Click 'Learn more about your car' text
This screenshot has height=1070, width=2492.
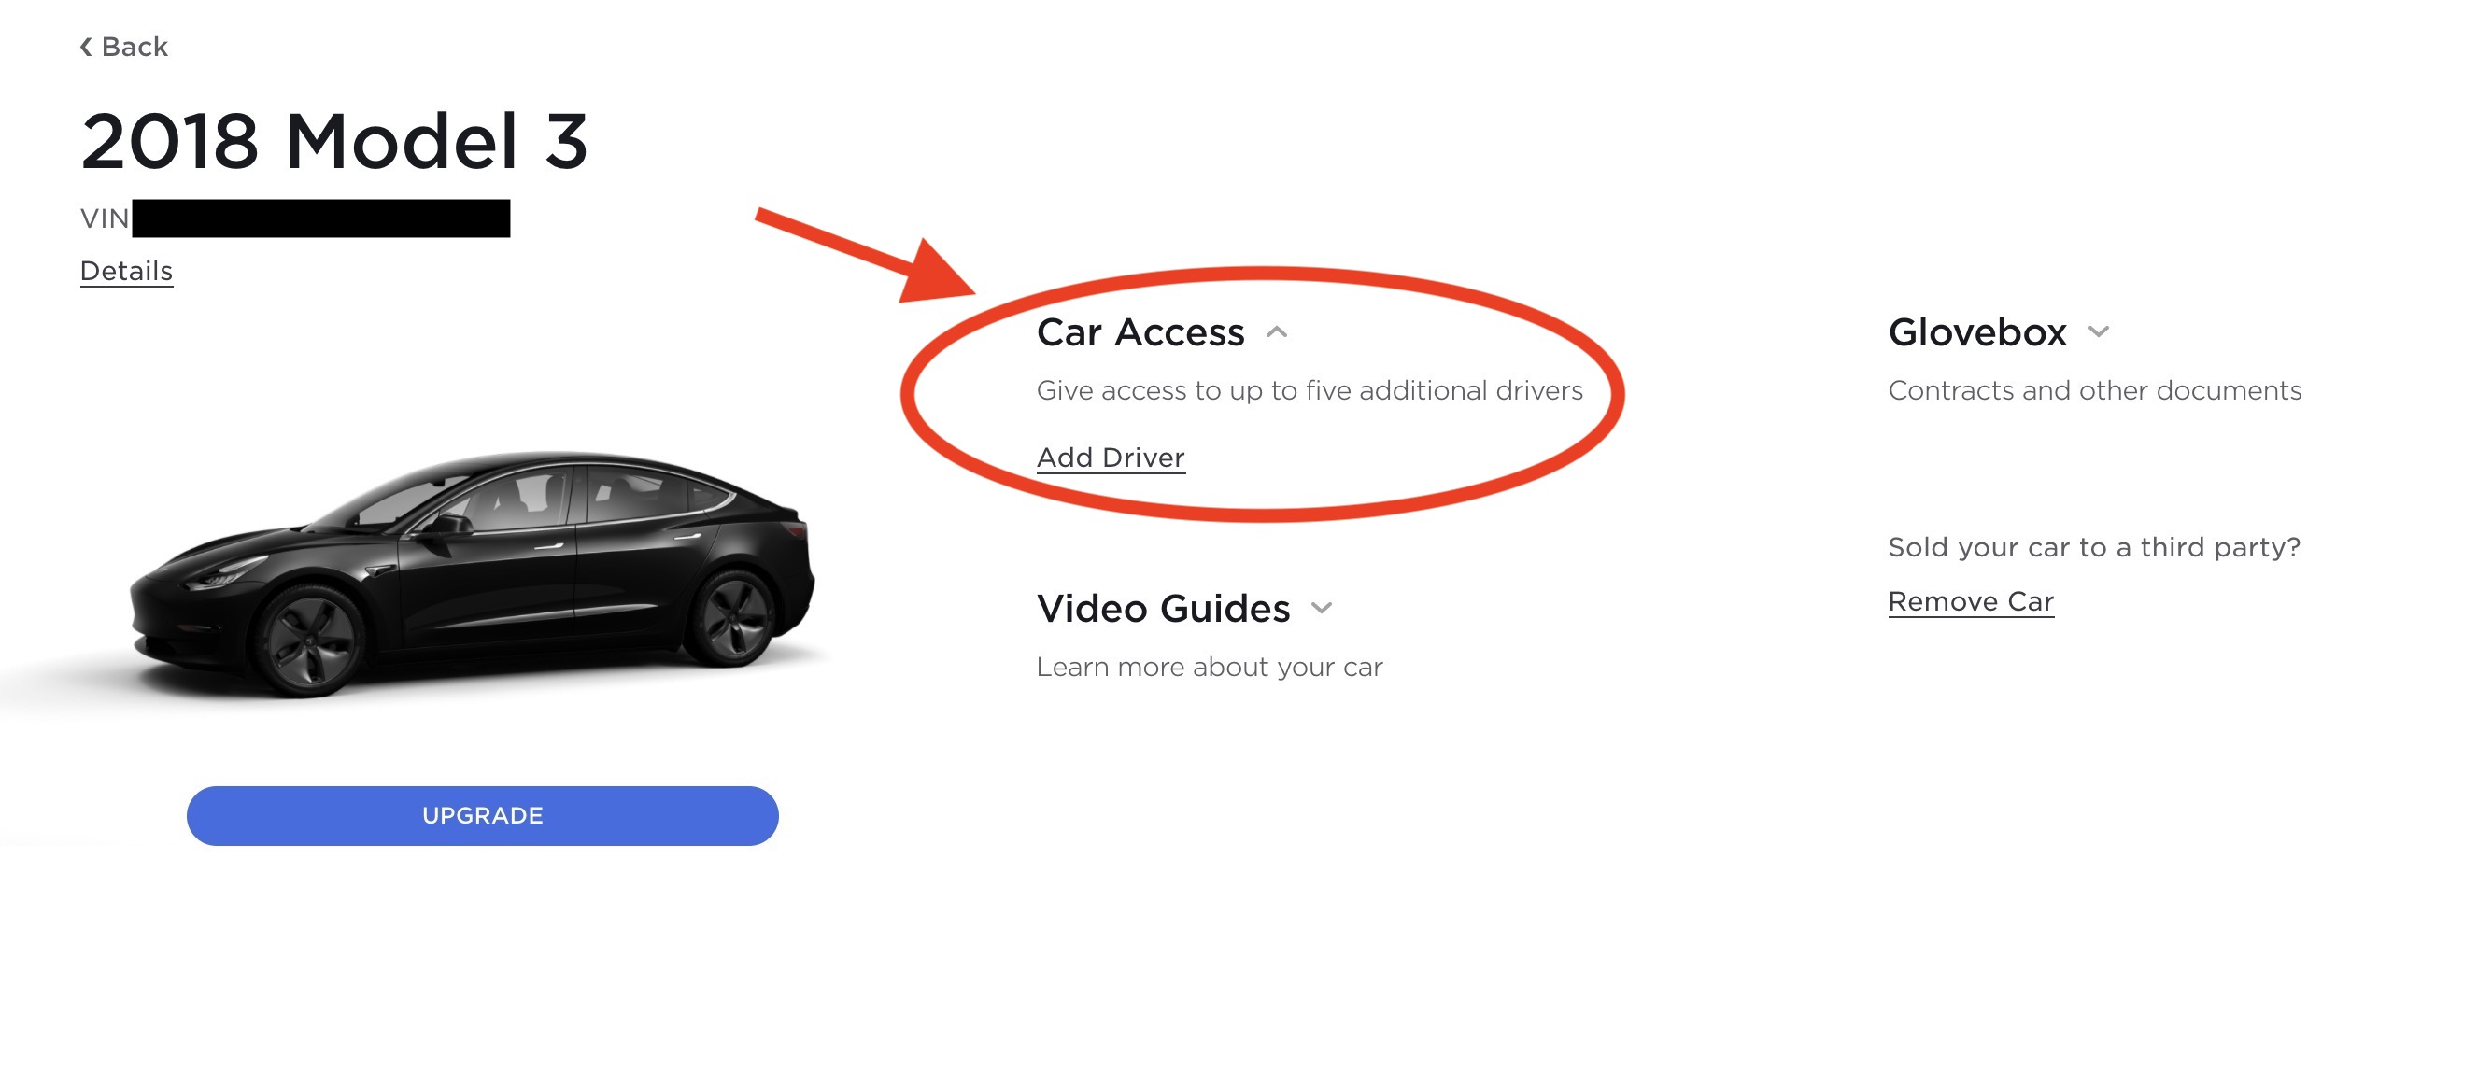(x=1210, y=668)
